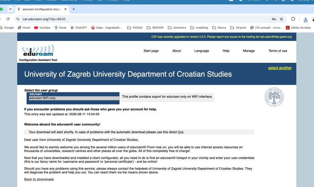Click the direct download link

180,132
